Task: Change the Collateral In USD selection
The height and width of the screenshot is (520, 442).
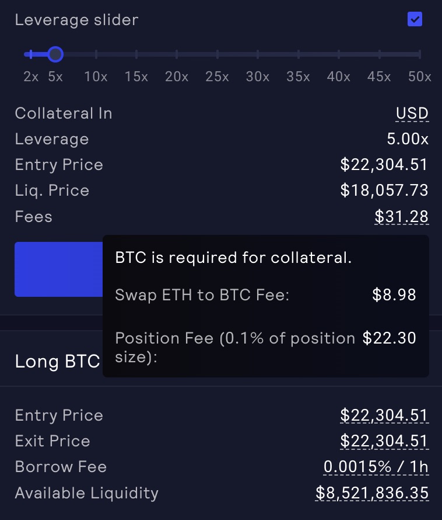Action: tap(412, 113)
